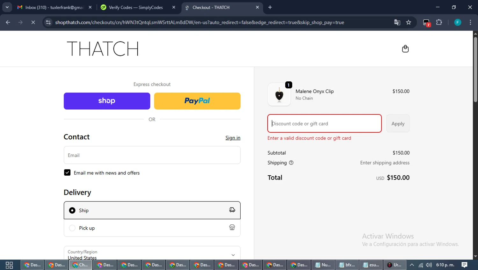Pay with PayPal express checkout
Image resolution: width=478 pixels, height=270 pixels.
click(x=197, y=101)
